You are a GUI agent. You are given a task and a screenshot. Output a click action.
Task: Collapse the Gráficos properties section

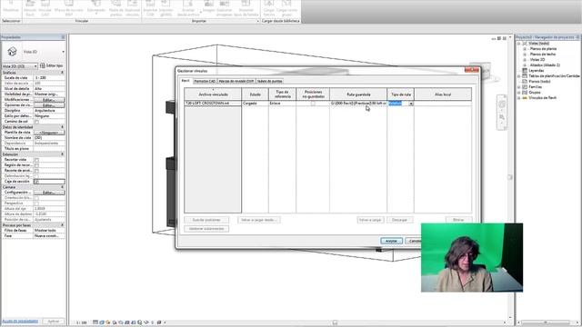tap(63, 73)
